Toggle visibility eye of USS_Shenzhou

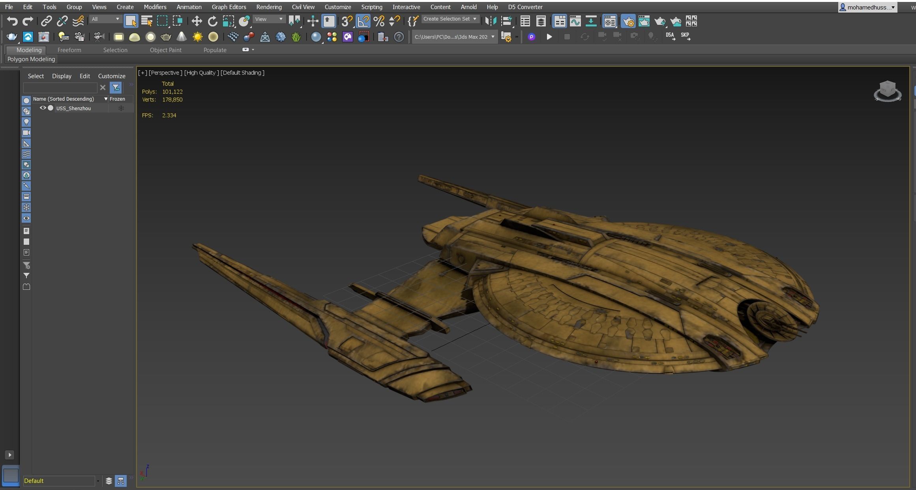click(43, 108)
